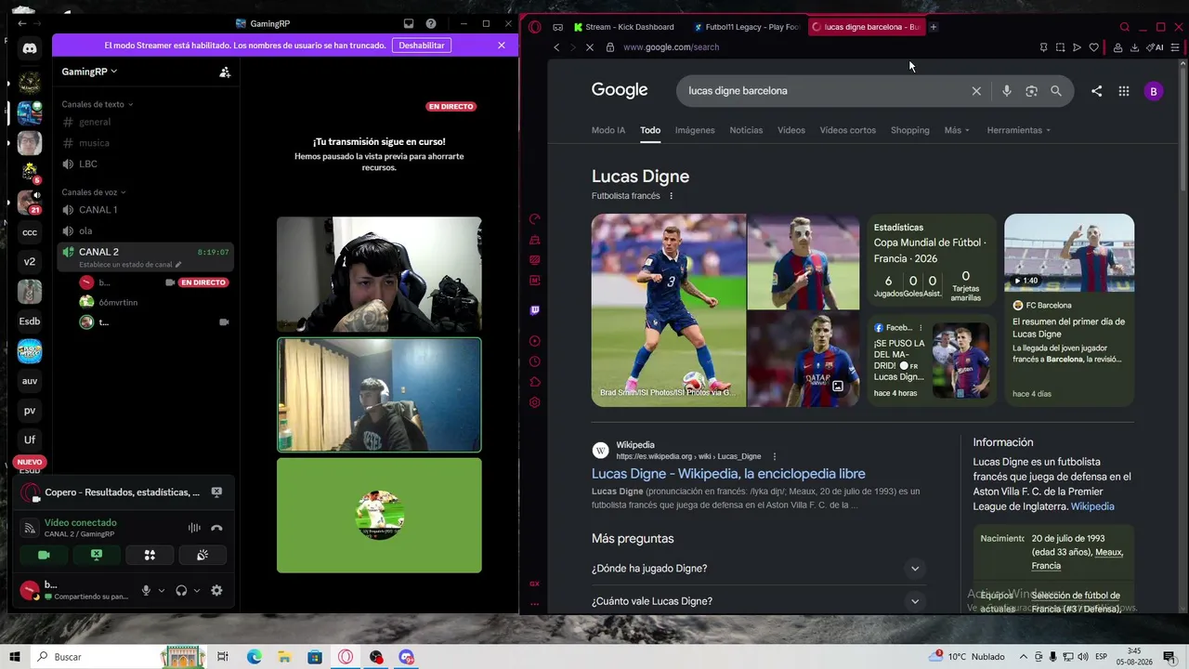This screenshot has height=669, width=1189.
Task: Go back in Opera browser
Action: (x=556, y=47)
